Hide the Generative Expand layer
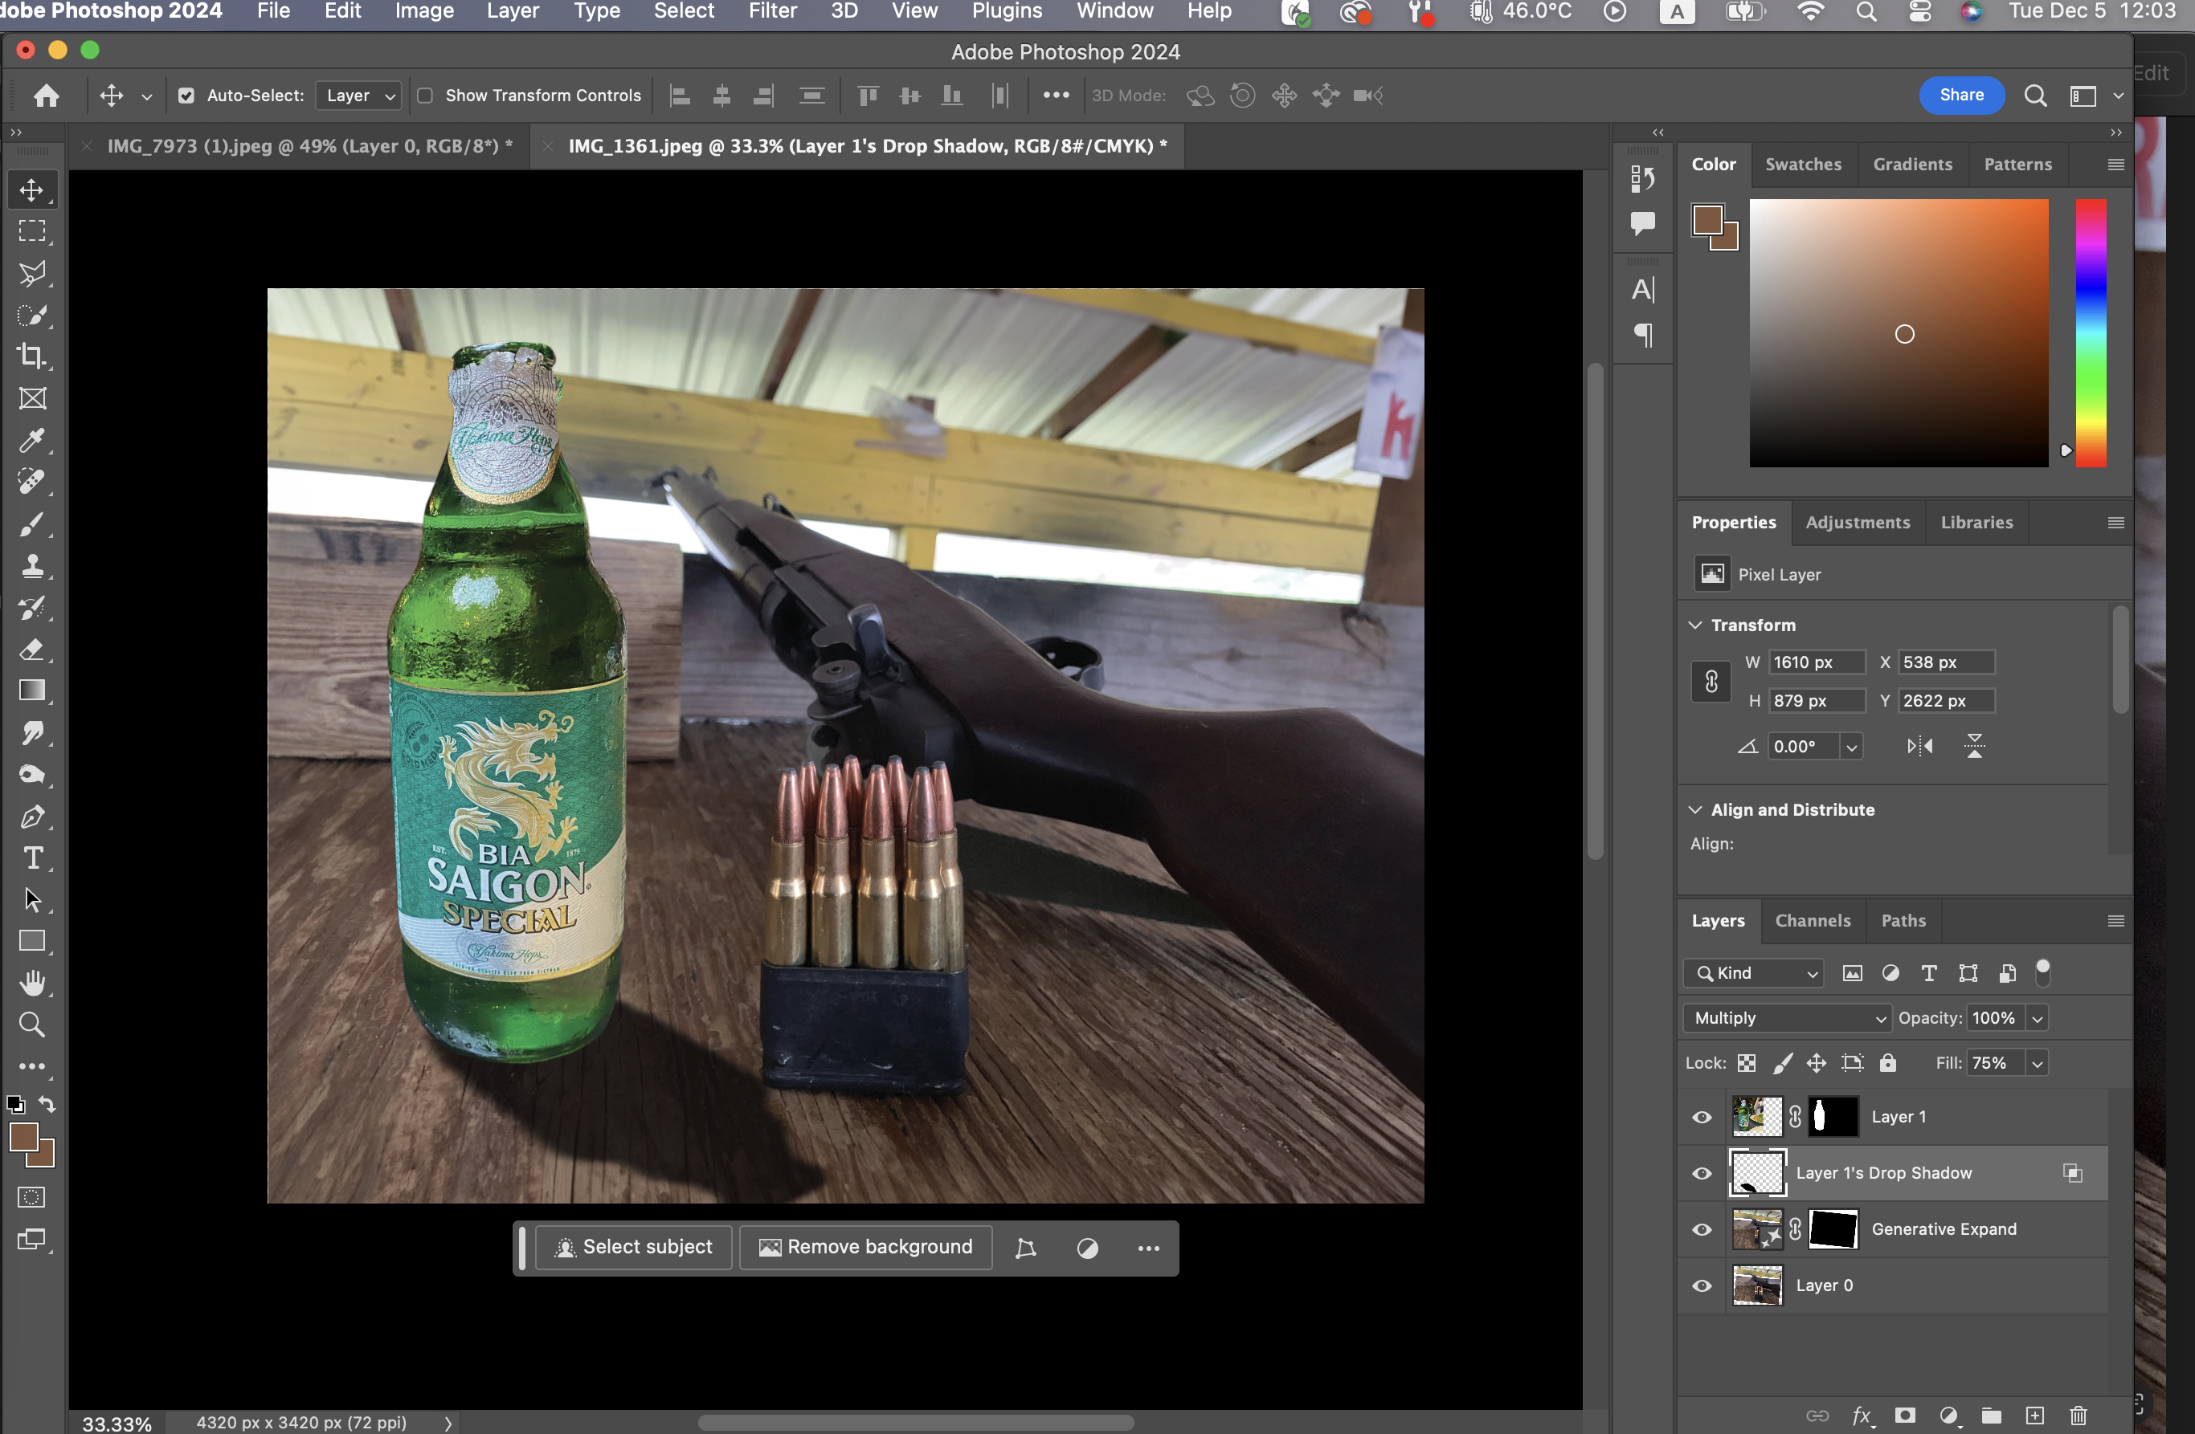Viewport: 2195px width, 1434px height. tap(1702, 1229)
